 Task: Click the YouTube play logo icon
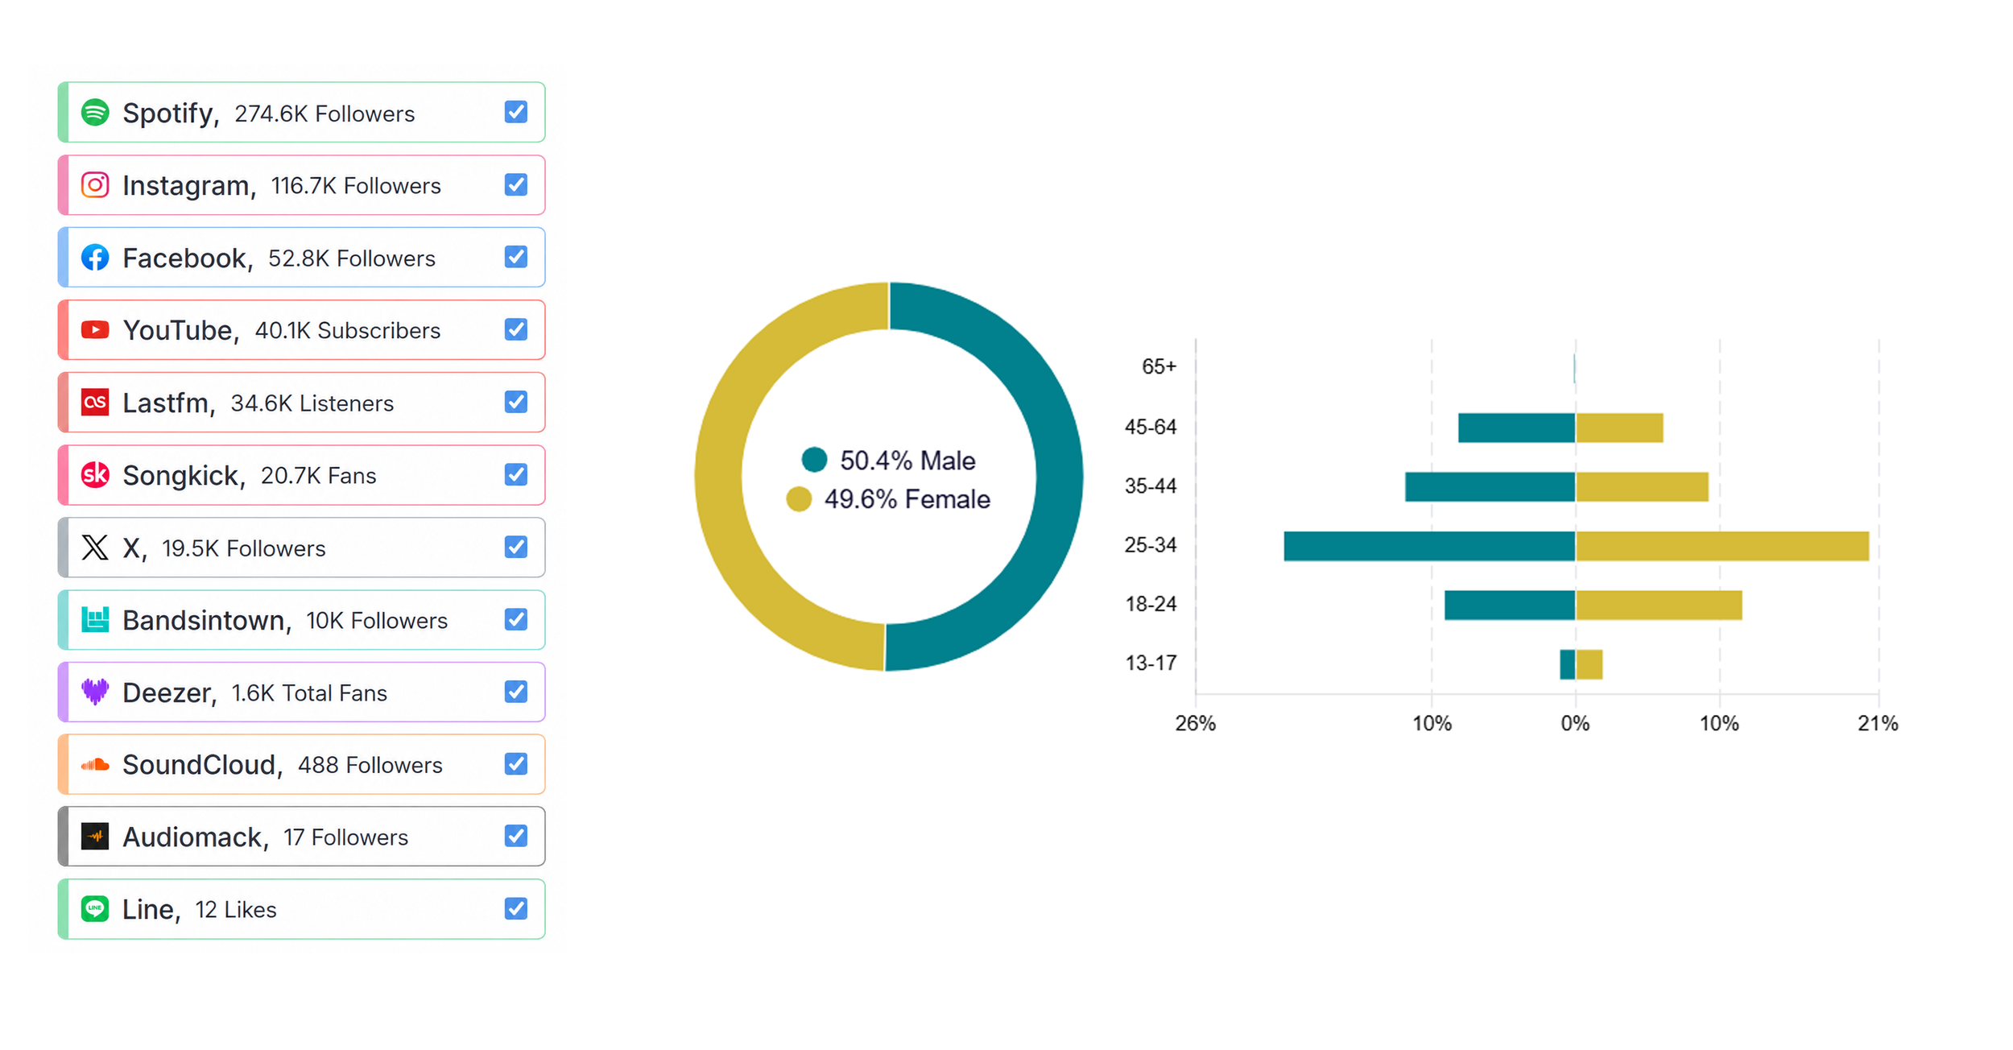[95, 330]
